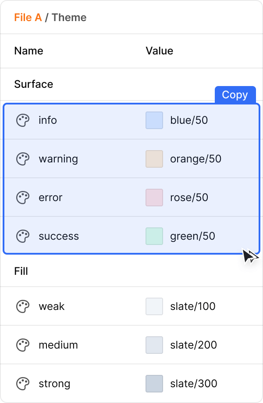Viewport: 263px width, 403px height.
Task: Click the Name column header
Action: click(28, 51)
